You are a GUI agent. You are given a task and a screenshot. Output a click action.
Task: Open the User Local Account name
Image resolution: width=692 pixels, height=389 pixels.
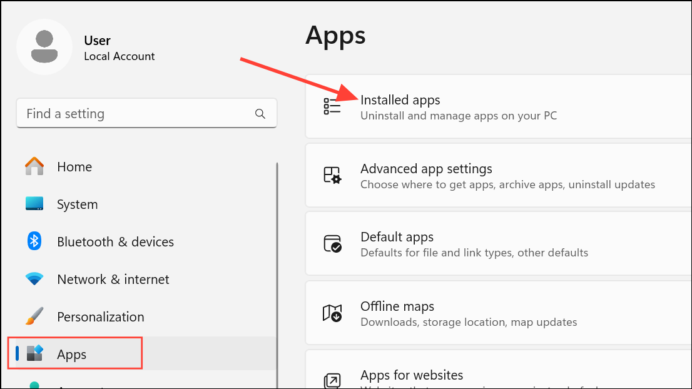(x=119, y=48)
